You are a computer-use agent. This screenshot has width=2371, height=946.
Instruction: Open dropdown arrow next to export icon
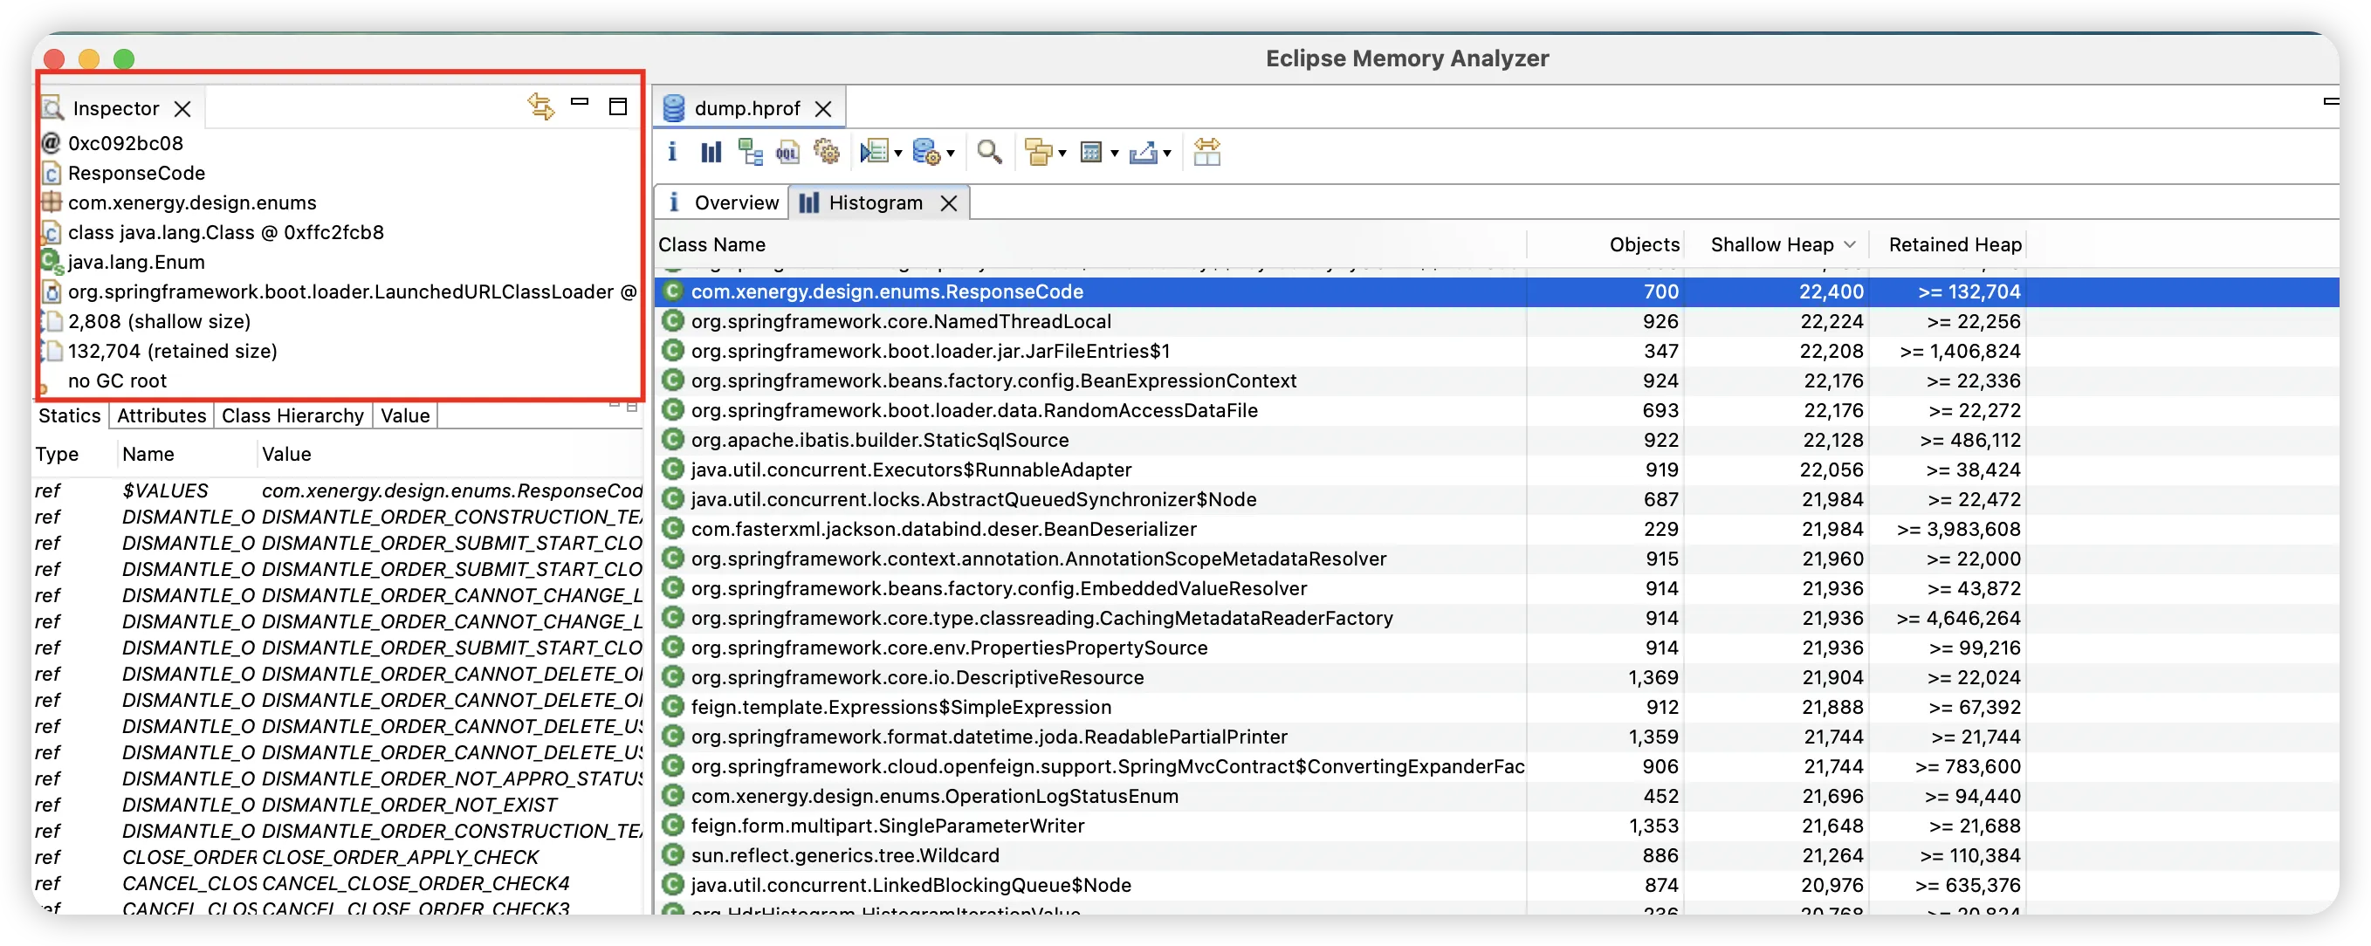click(x=1167, y=154)
